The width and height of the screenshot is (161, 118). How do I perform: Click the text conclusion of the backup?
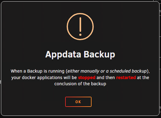pos(80,84)
